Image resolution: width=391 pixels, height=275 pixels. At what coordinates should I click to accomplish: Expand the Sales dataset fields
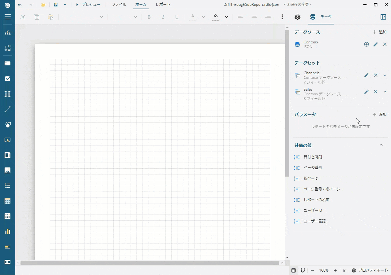click(385, 92)
